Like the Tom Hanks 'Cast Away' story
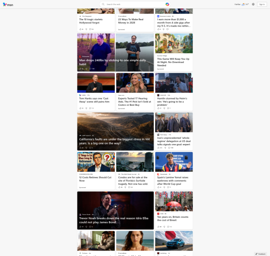This screenshot has width=270, height=256. tap(81, 108)
